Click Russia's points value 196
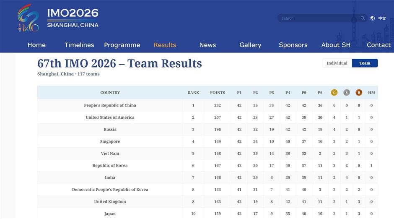 click(x=218, y=130)
